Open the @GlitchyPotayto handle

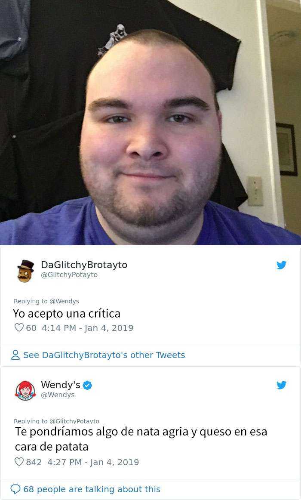(x=69, y=275)
